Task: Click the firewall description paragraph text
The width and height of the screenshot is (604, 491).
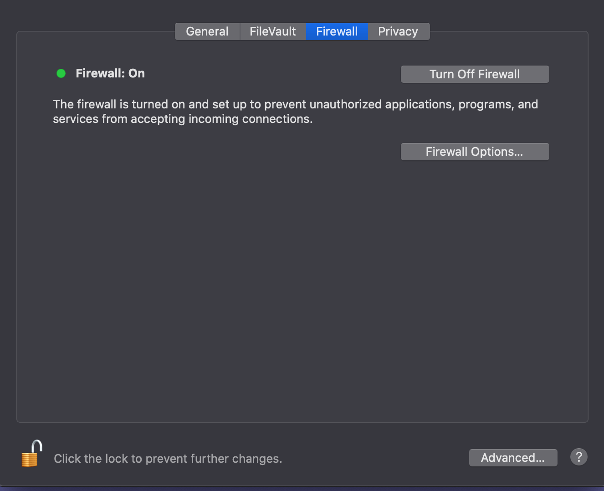Action: pos(296,112)
